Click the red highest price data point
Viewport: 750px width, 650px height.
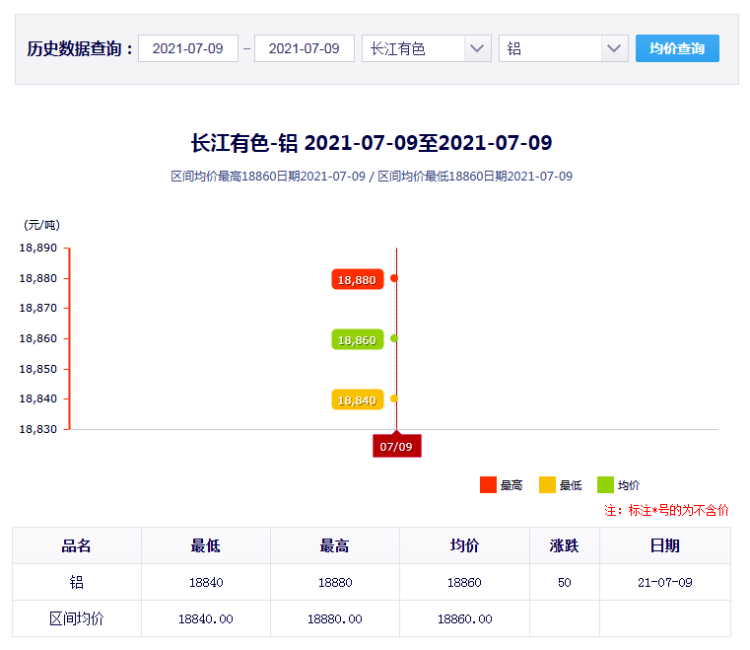tap(394, 278)
